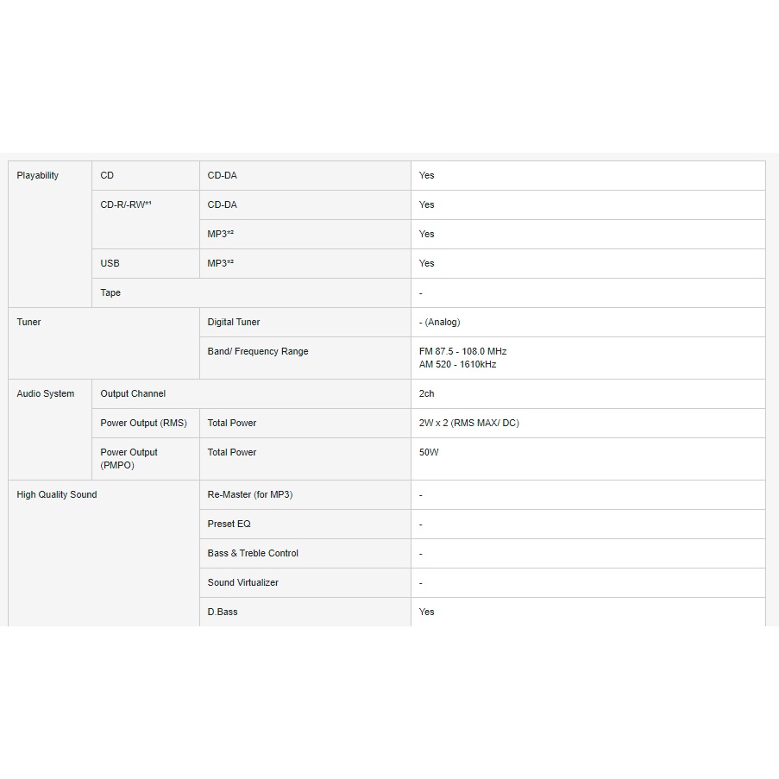Click the USB row label
Viewport: 779px width, 779px height.
coord(110,264)
